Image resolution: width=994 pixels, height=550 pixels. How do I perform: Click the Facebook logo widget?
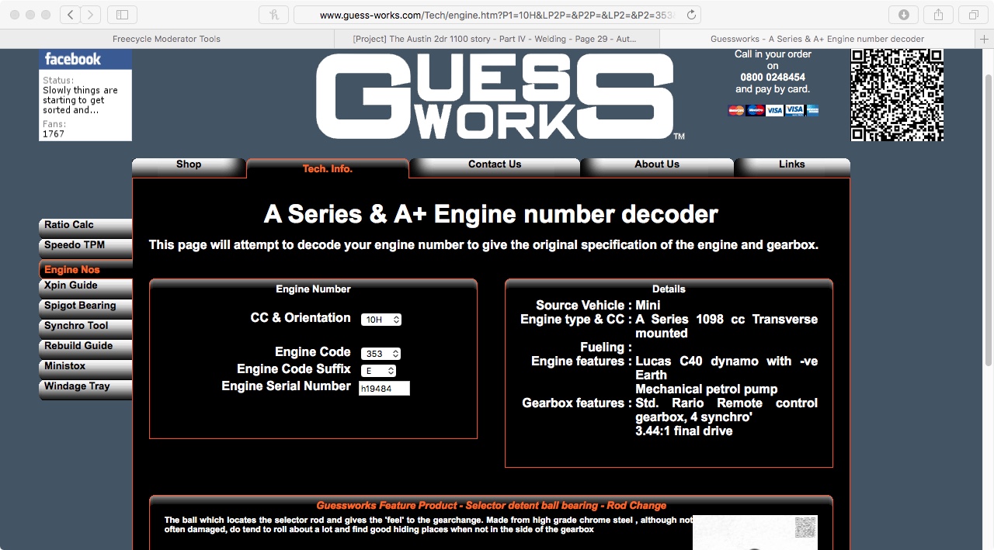[x=85, y=60]
